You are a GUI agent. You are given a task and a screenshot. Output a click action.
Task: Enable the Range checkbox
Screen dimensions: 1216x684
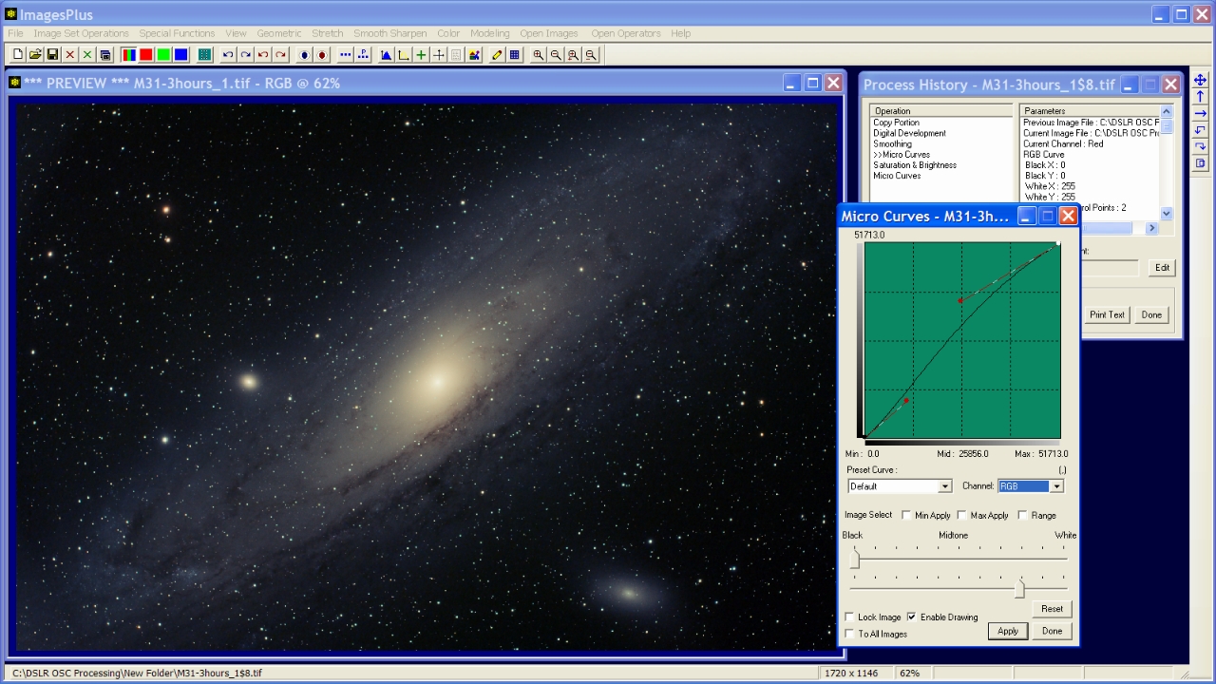tap(1022, 515)
